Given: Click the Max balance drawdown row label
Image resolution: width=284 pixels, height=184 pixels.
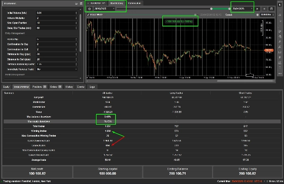Looking at the screenshot, I should coord(39,117).
